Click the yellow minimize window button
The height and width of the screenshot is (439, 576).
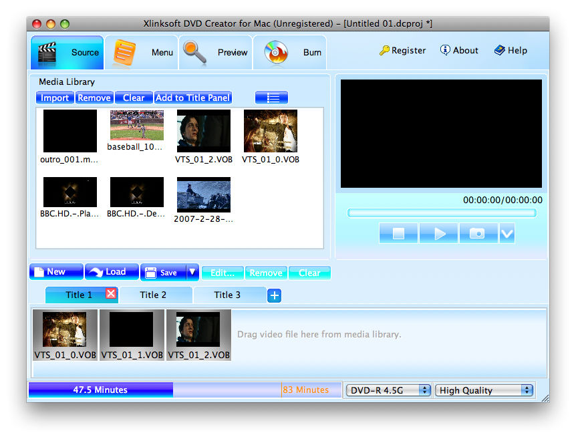[x=51, y=24]
